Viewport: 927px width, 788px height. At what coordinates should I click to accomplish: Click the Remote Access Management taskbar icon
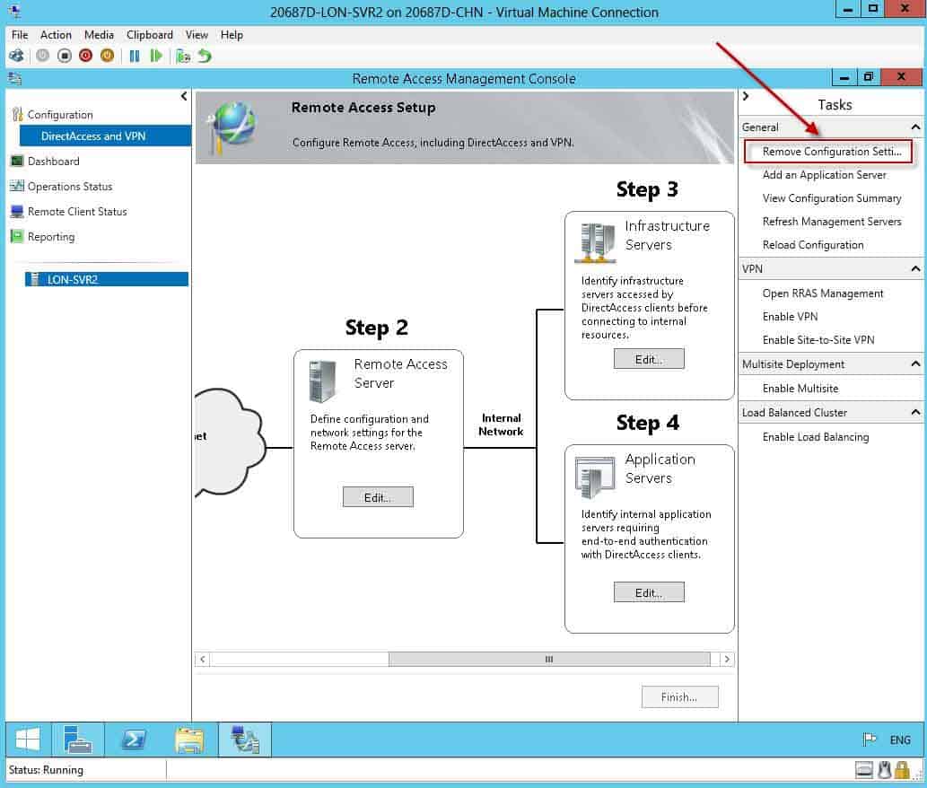click(x=245, y=740)
